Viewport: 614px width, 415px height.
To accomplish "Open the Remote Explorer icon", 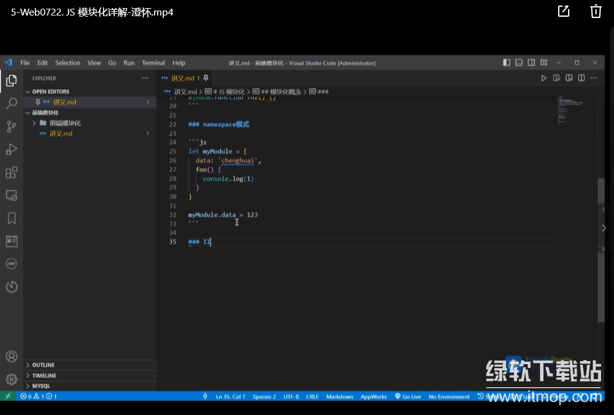I will pyautogui.click(x=11, y=195).
